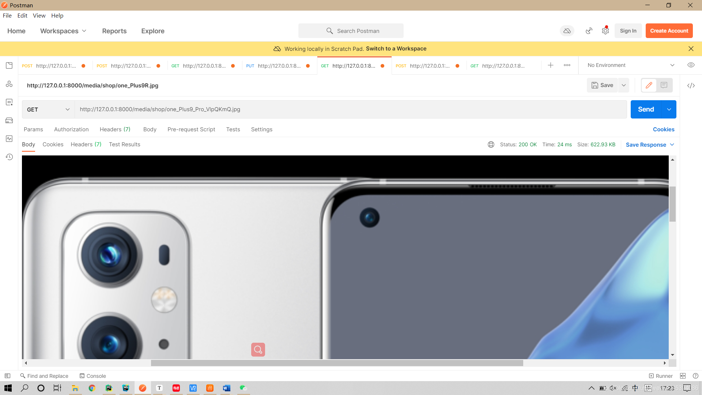The image size is (702, 395).
Task: Click the Mock Servers icon
Action: point(9,121)
